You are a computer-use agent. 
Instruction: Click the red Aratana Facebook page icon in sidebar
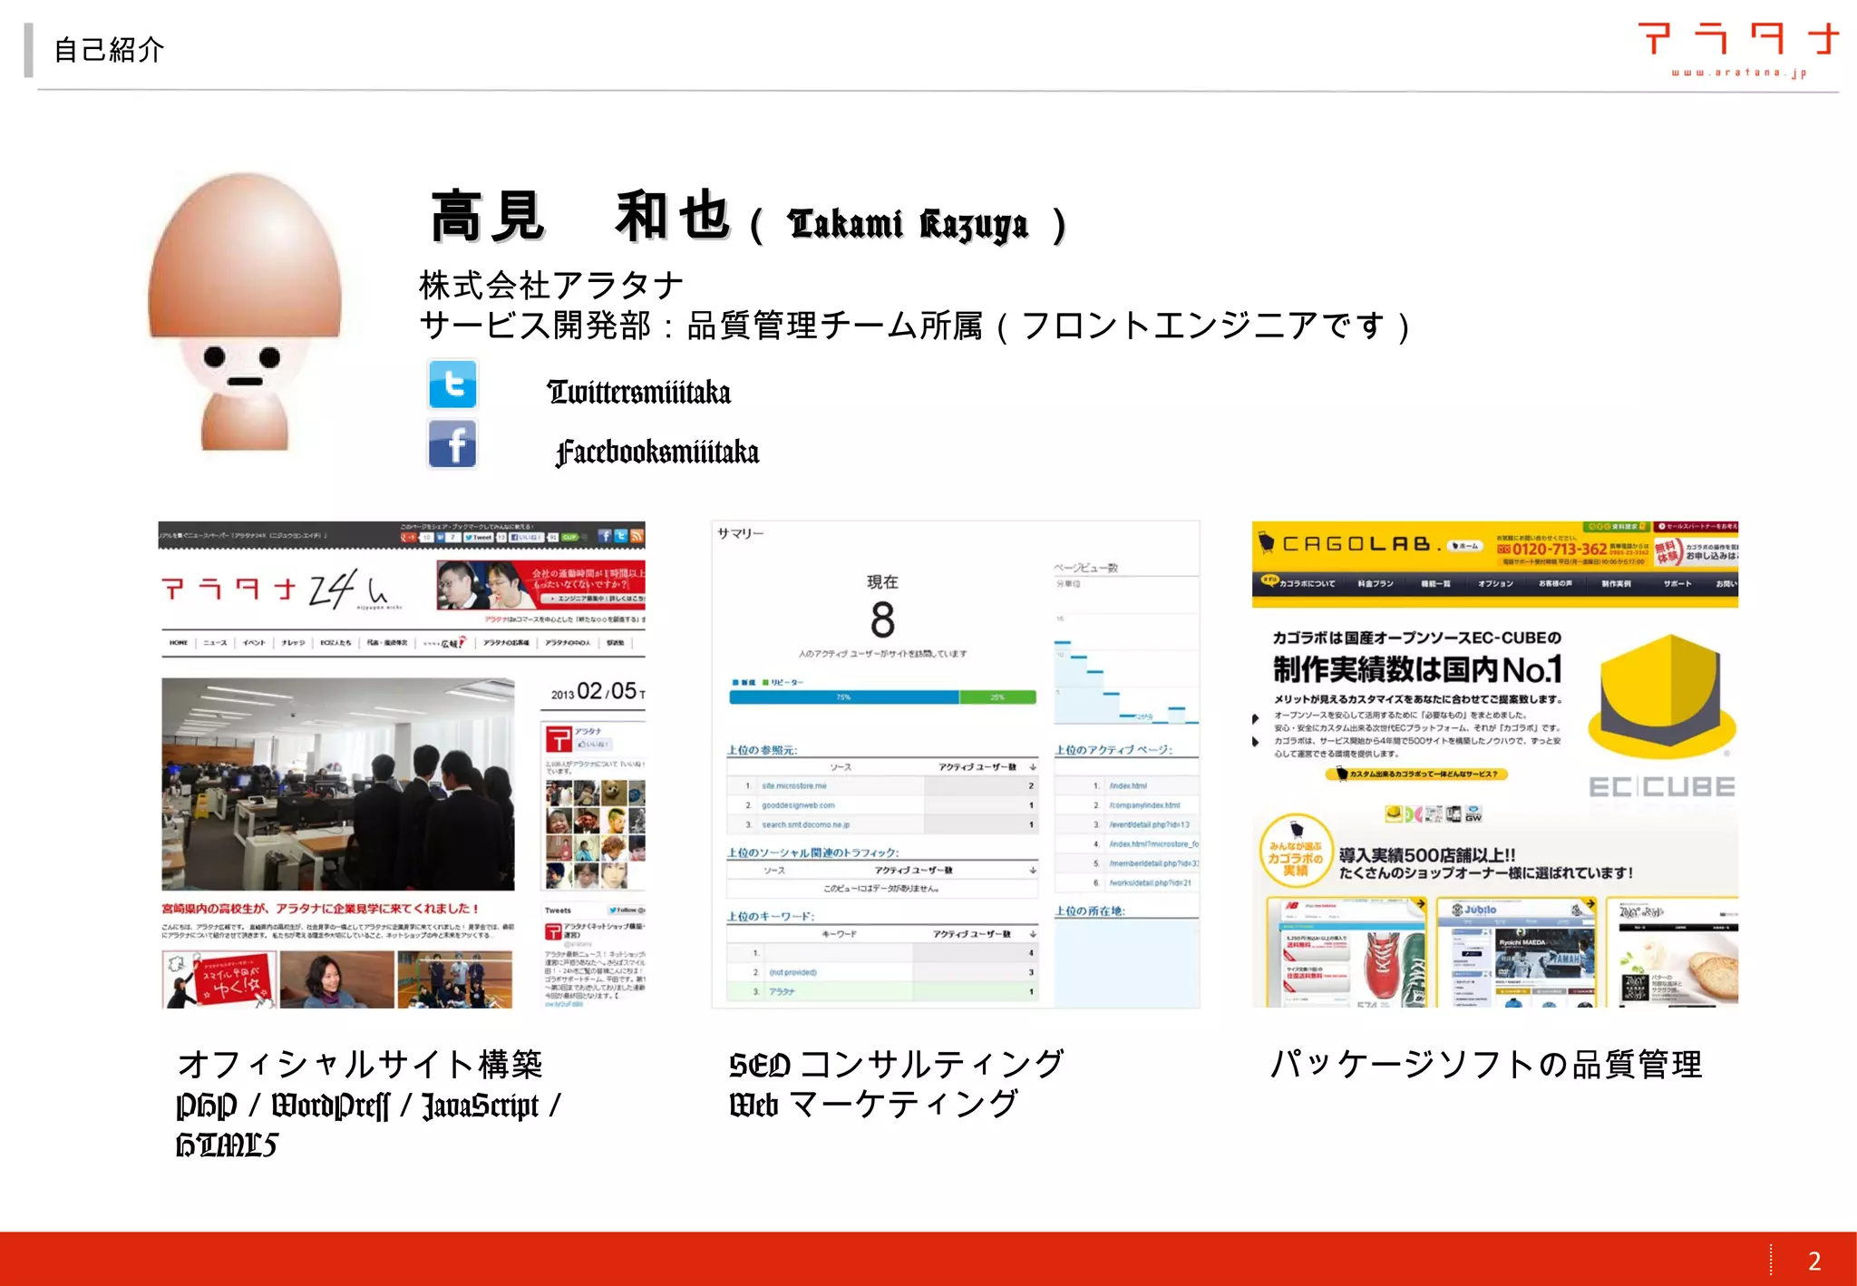[559, 740]
